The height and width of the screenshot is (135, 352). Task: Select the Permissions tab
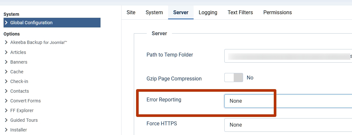[277, 13]
